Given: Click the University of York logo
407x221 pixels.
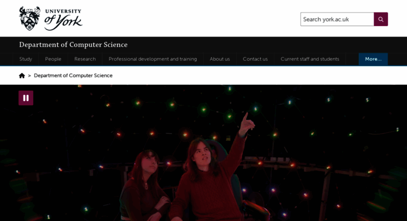Looking at the screenshot, I should (x=51, y=18).
